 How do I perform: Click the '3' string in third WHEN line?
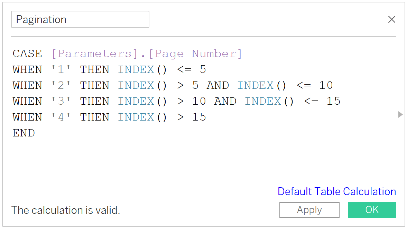61,101
